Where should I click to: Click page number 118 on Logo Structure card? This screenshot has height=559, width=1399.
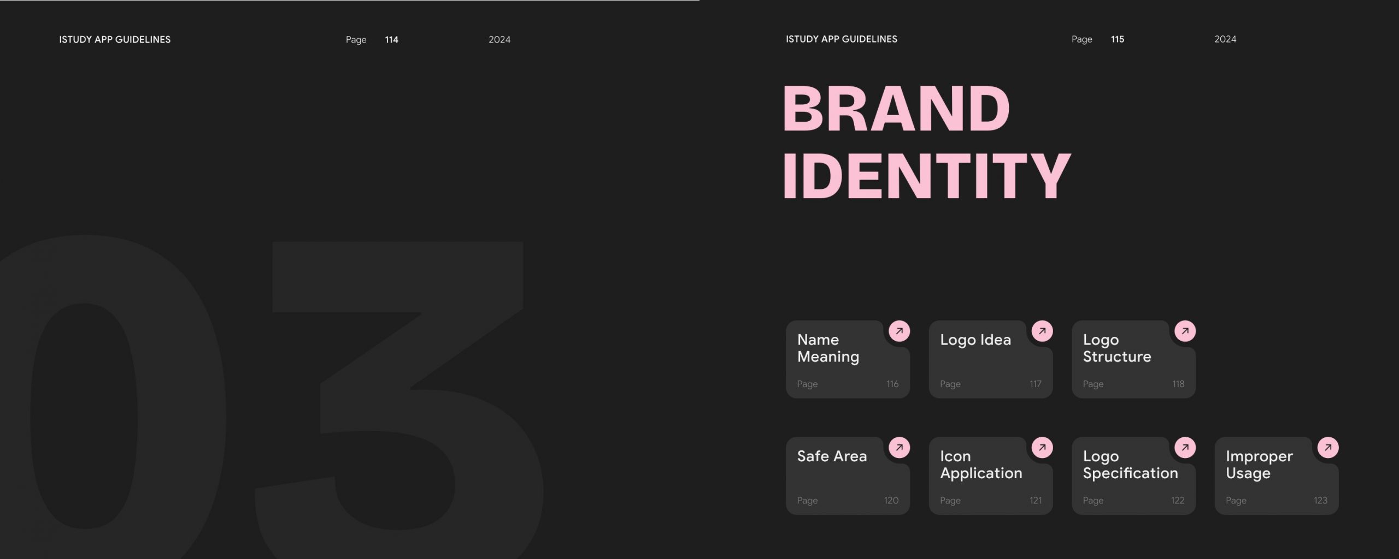[1178, 384]
